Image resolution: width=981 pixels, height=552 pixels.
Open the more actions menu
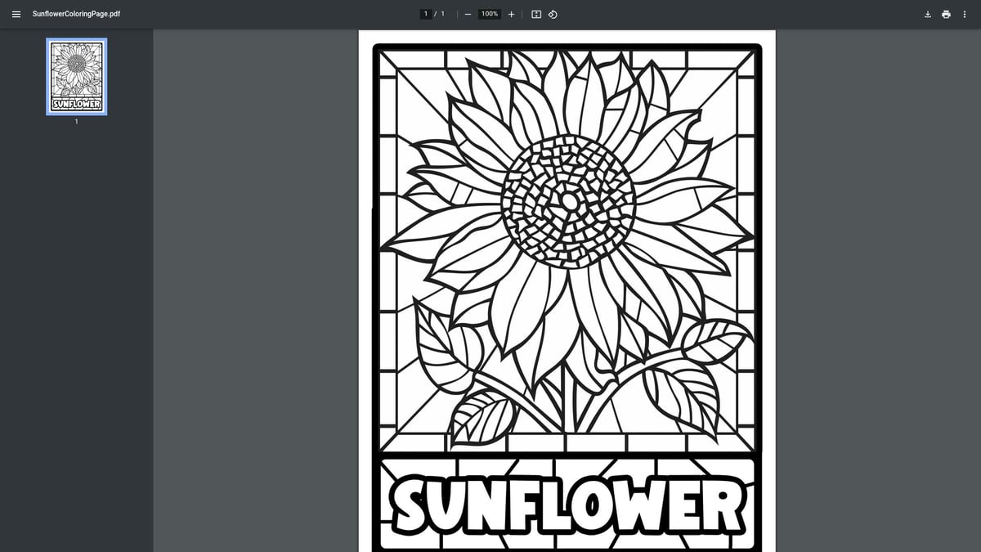[x=965, y=14]
